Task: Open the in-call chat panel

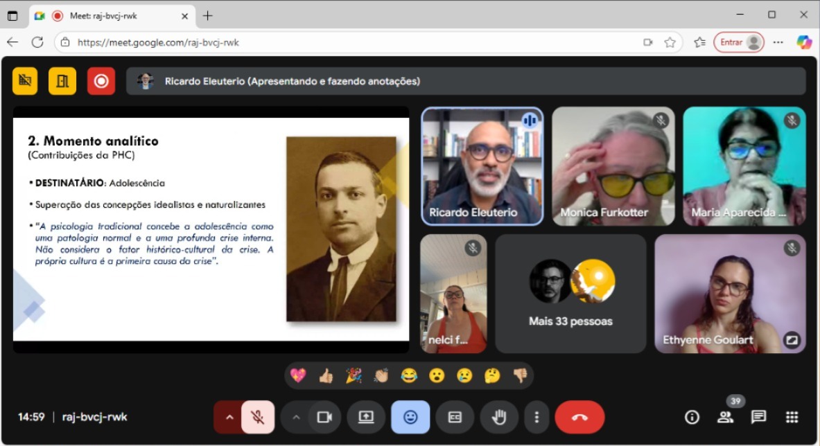Action: click(759, 417)
